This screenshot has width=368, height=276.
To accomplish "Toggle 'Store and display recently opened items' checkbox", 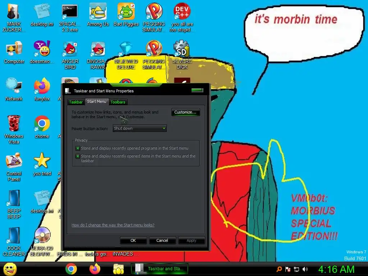I will [78, 156].
